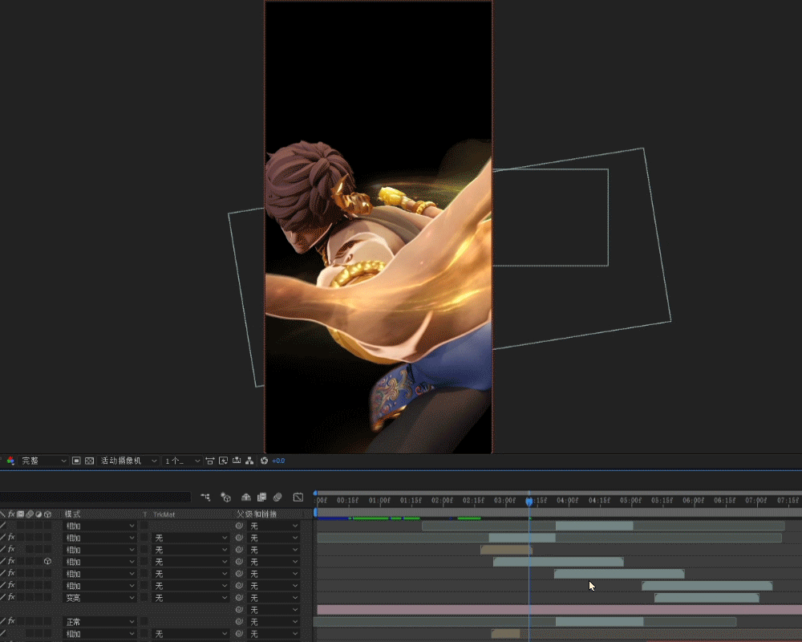Toggle fx switch on the 正常 layer
Image resolution: width=802 pixels, height=642 pixels.
11,621
